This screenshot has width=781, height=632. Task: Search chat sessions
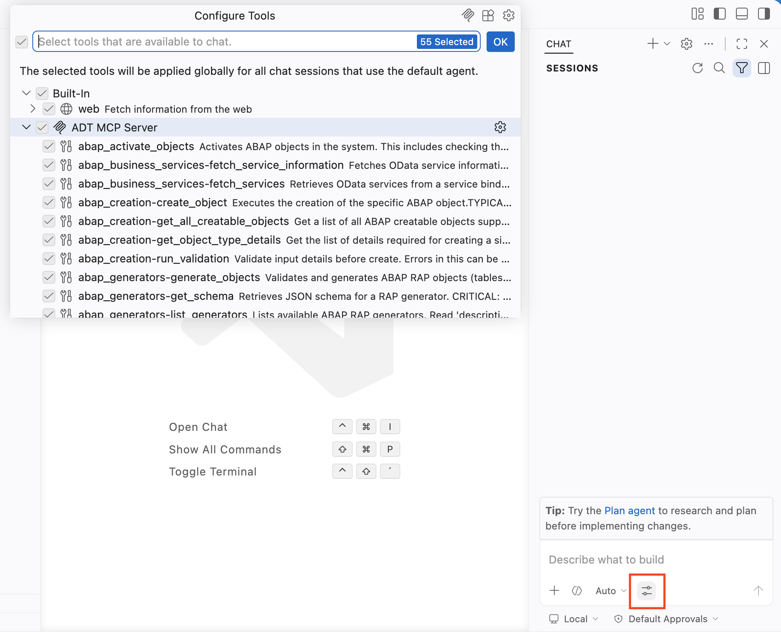tap(719, 68)
